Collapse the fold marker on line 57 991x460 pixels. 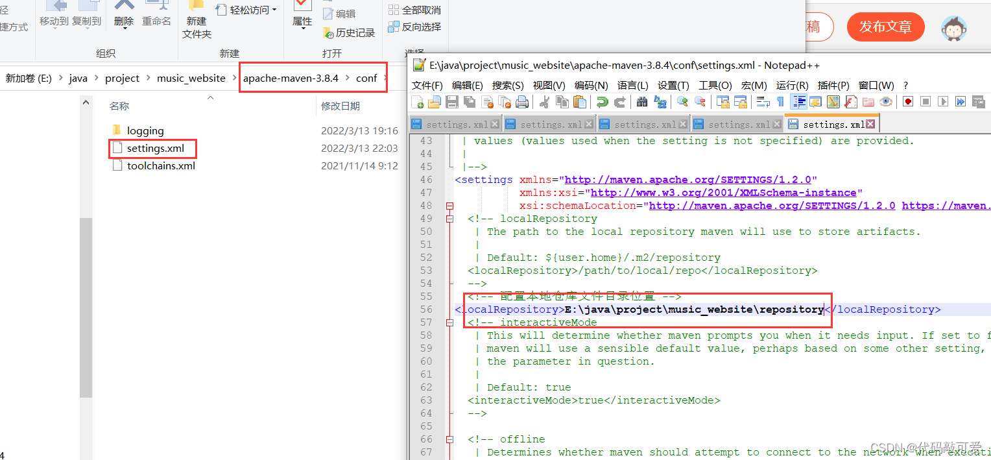coord(450,322)
